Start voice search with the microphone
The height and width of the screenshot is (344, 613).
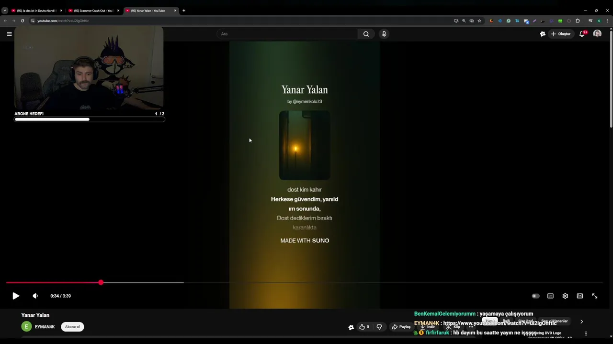[x=384, y=34]
